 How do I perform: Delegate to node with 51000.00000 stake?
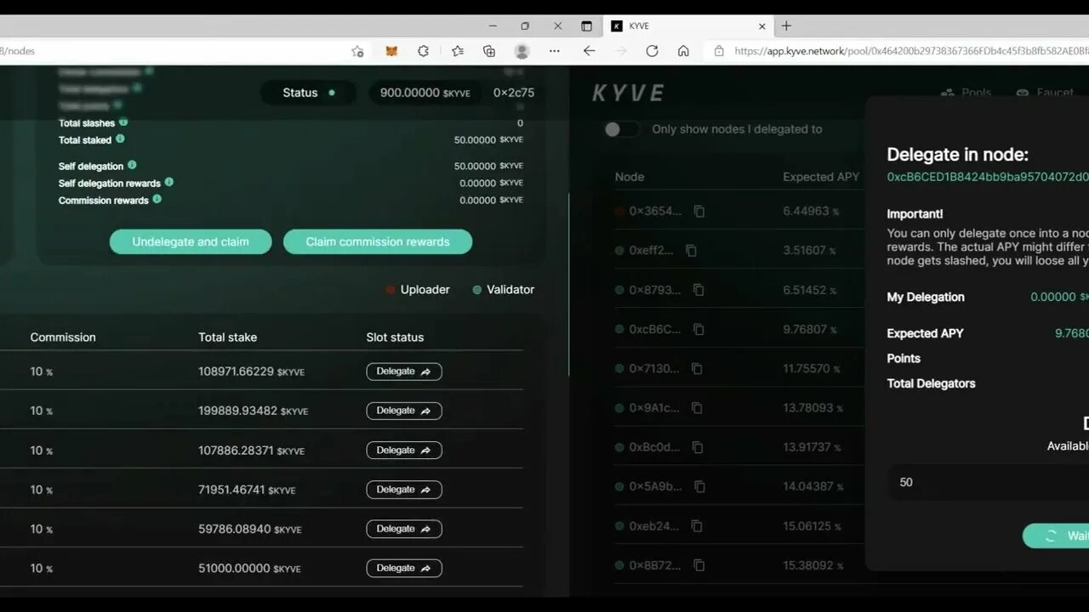pos(404,568)
